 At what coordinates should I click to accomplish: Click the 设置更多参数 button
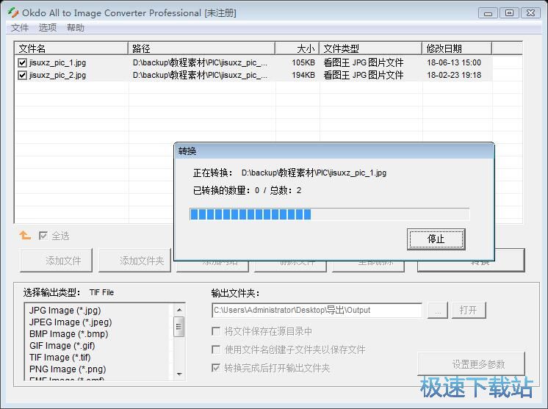471,364
